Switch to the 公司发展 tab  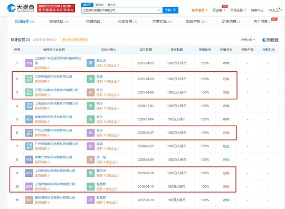(x=127, y=22)
